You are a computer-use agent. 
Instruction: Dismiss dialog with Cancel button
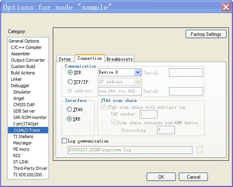193,177
